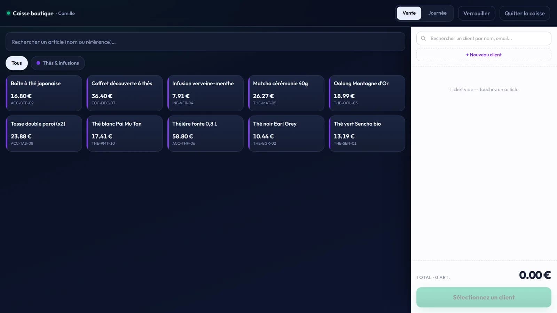Image resolution: width=557 pixels, height=313 pixels.
Task: Click the Sélectionnez un client button
Action: [484, 297]
